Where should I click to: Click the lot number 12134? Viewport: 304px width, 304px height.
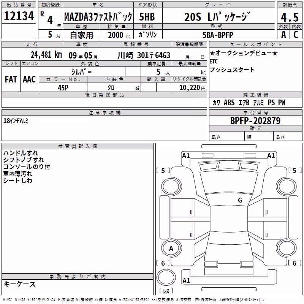[19, 16]
